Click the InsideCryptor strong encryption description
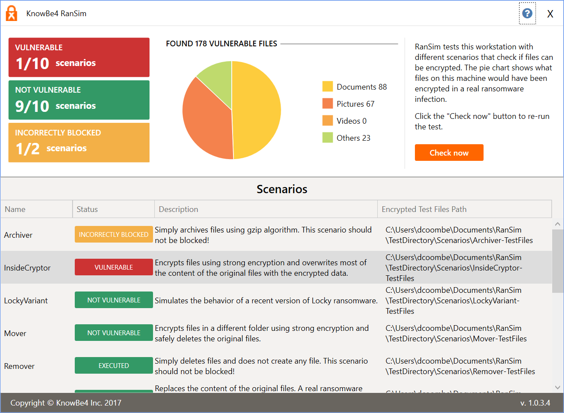Screen dimensions: 564x413 pos(261,268)
